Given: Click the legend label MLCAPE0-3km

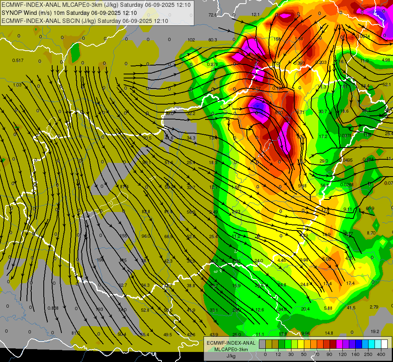Looking at the screenshot, I should pyautogui.click(x=231, y=350).
